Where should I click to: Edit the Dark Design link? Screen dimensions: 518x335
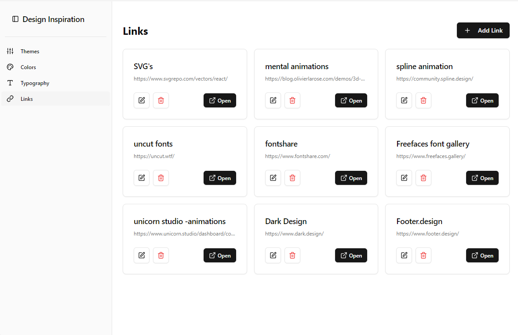(x=273, y=255)
